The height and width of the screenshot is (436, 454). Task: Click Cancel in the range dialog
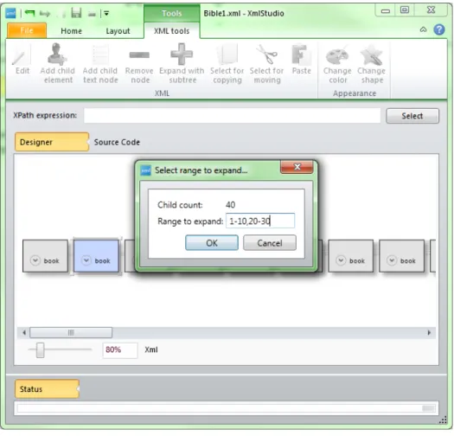point(270,243)
